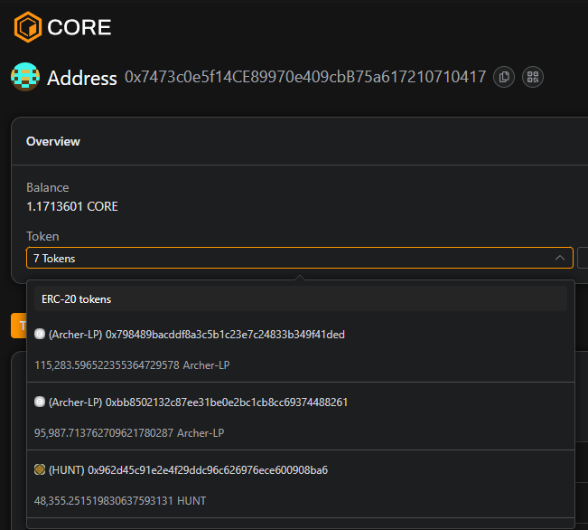Viewport: 588px width, 530px height.
Task: Collapse the 7 Tokens dropdown
Action: click(x=300, y=258)
